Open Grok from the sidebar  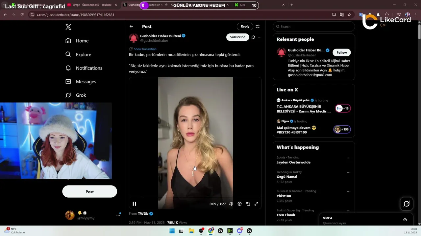pos(76,95)
